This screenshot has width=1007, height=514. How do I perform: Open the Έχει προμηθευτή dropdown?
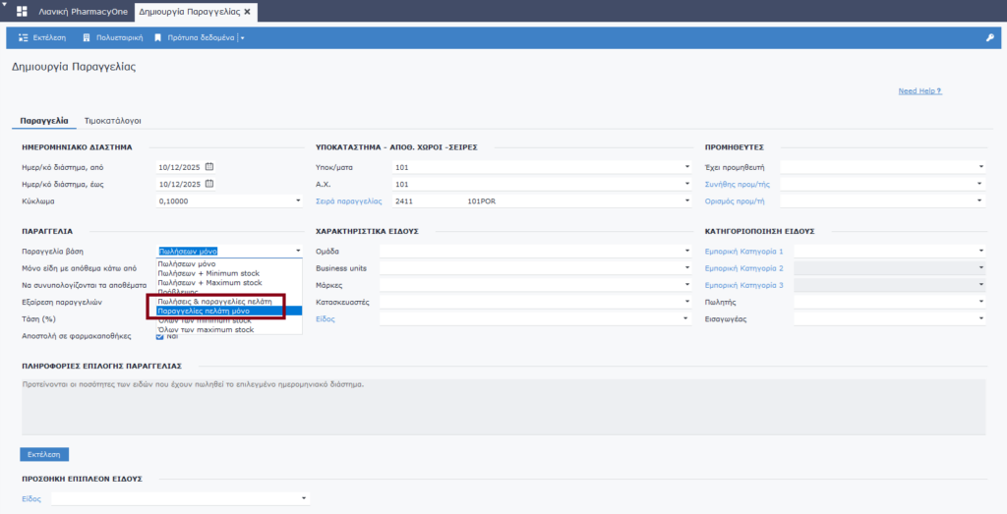[x=980, y=167]
